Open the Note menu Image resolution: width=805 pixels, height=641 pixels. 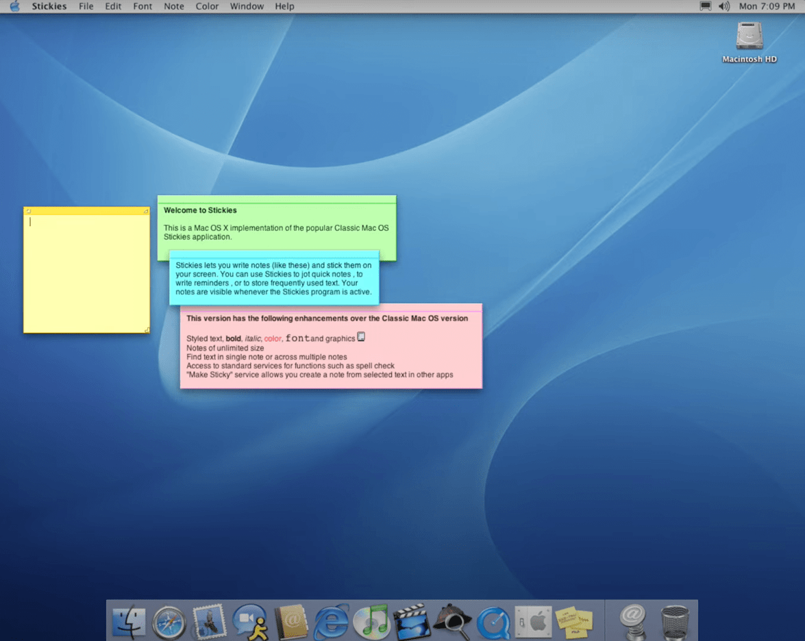click(x=173, y=6)
